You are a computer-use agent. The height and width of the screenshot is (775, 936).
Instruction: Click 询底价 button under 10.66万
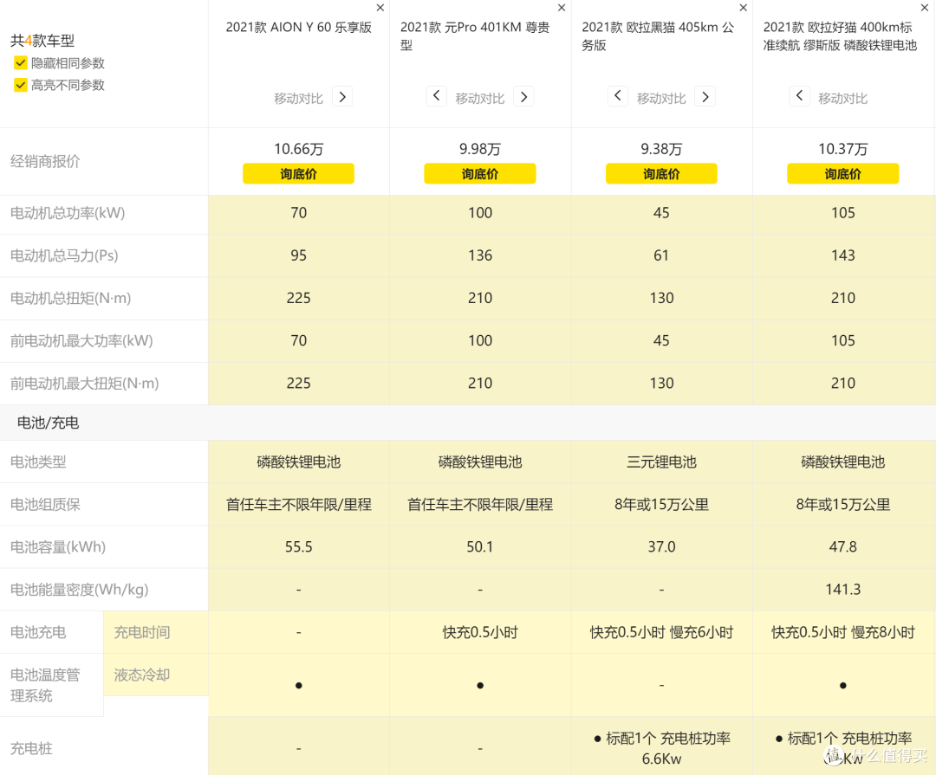pyautogui.click(x=298, y=173)
